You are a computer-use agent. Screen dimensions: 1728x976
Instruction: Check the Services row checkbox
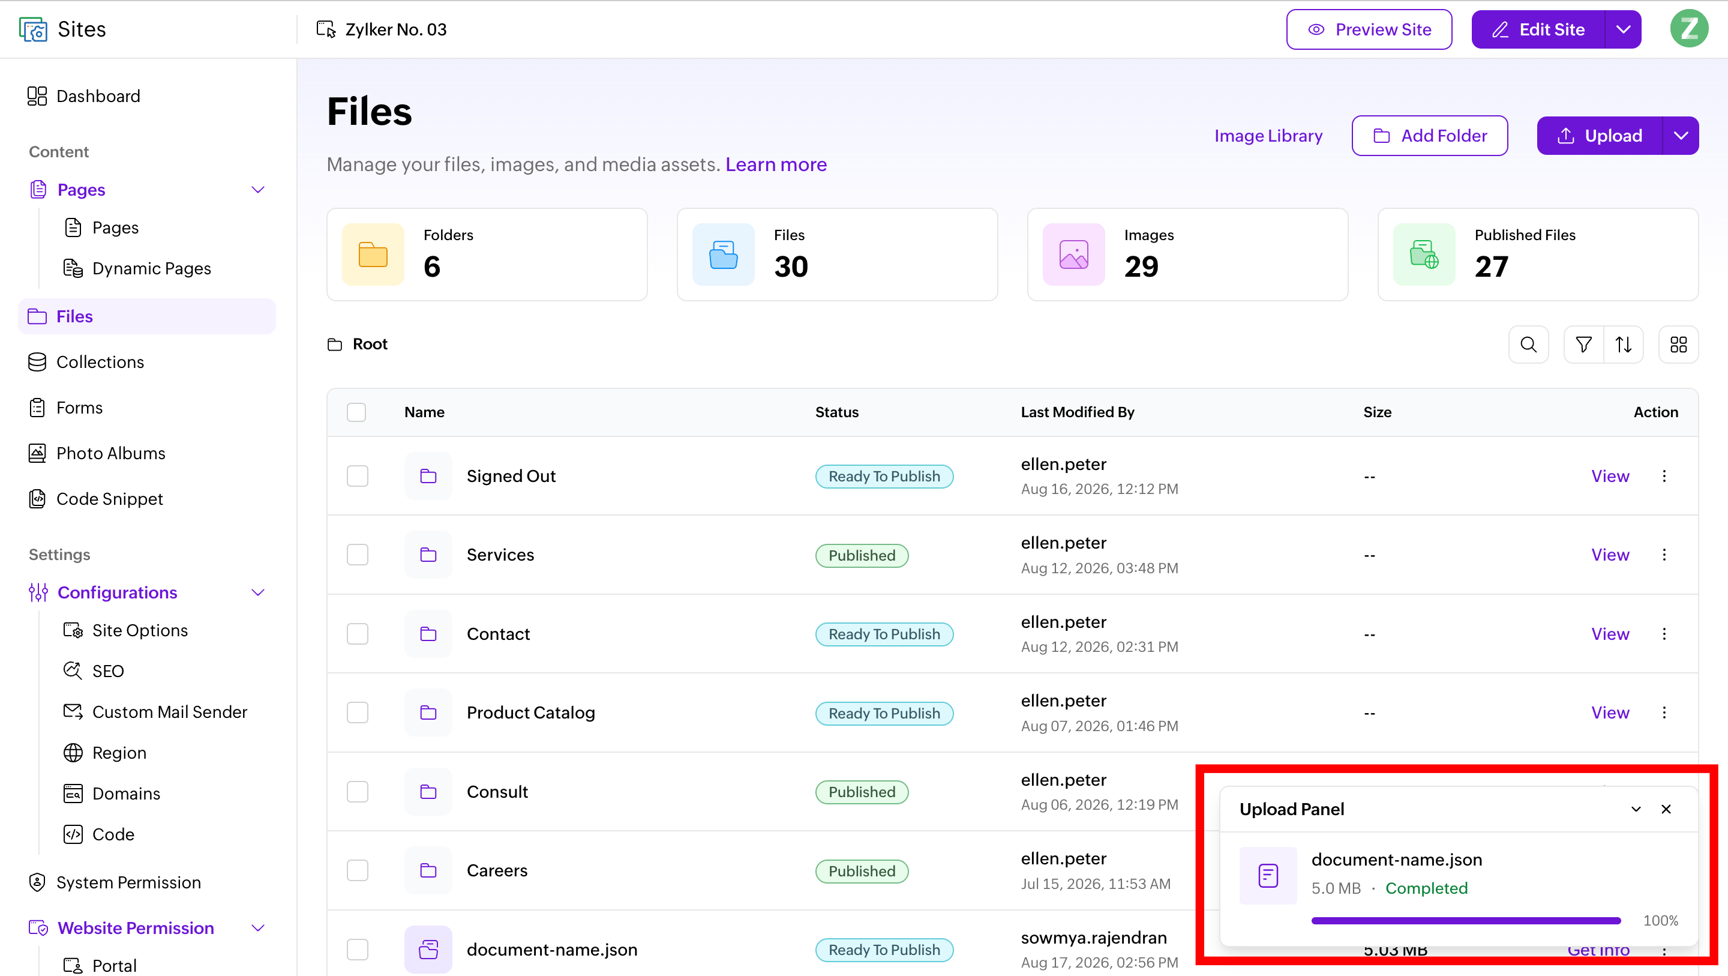(x=358, y=555)
